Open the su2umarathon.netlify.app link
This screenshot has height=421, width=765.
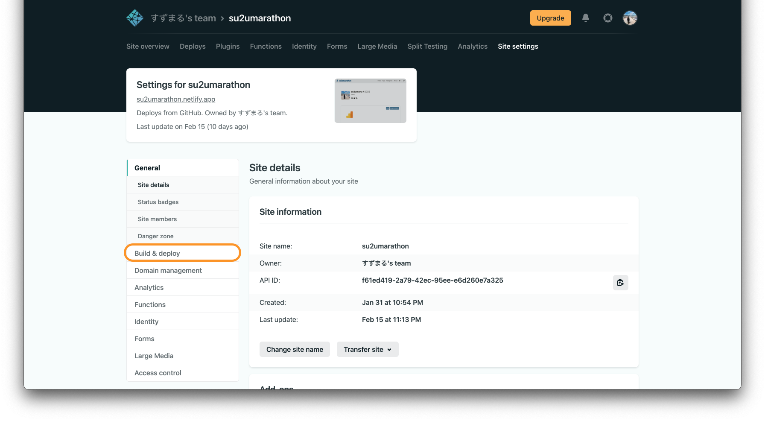click(176, 99)
